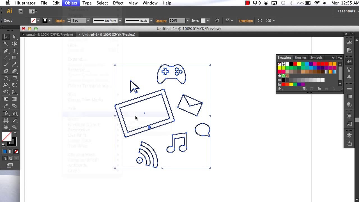Screen dimensions: 359x202
Task: Open the fill color dropdown in control bar
Action: [x=38, y=20]
